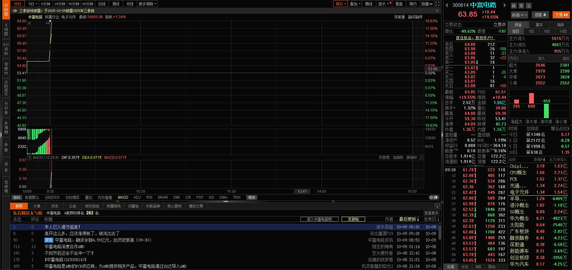Open 分时成交 in left sidebar

coord(6,88)
